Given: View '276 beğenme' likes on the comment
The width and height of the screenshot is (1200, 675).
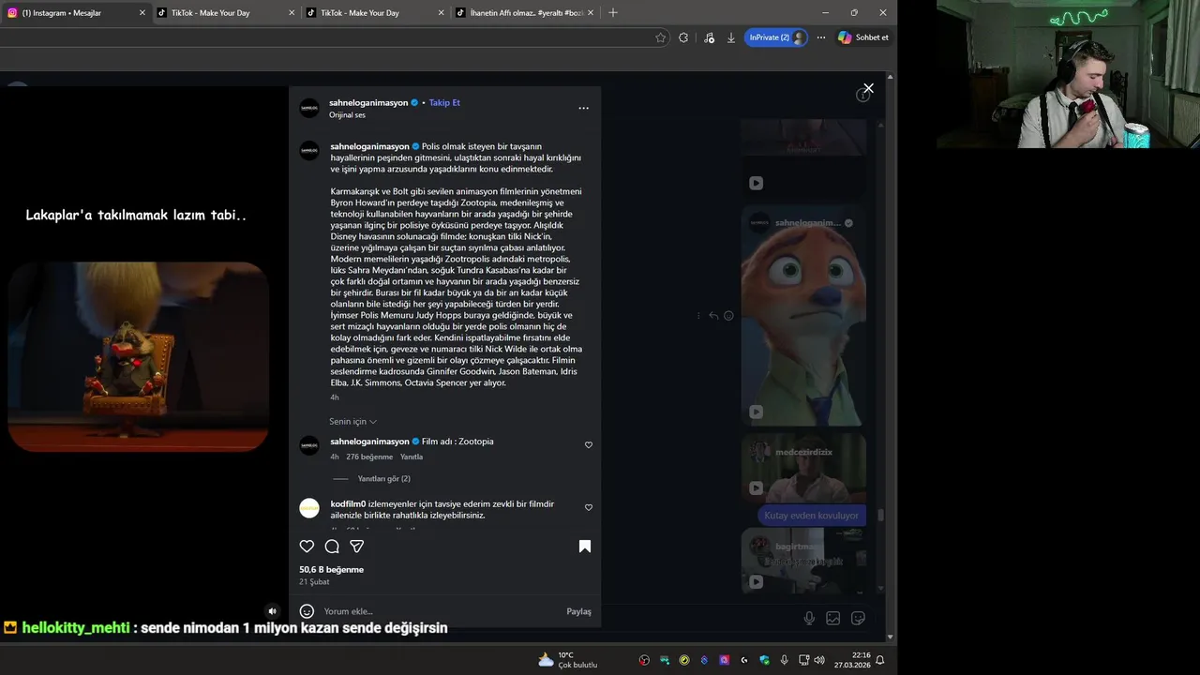Looking at the screenshot, I should point(369,457).
